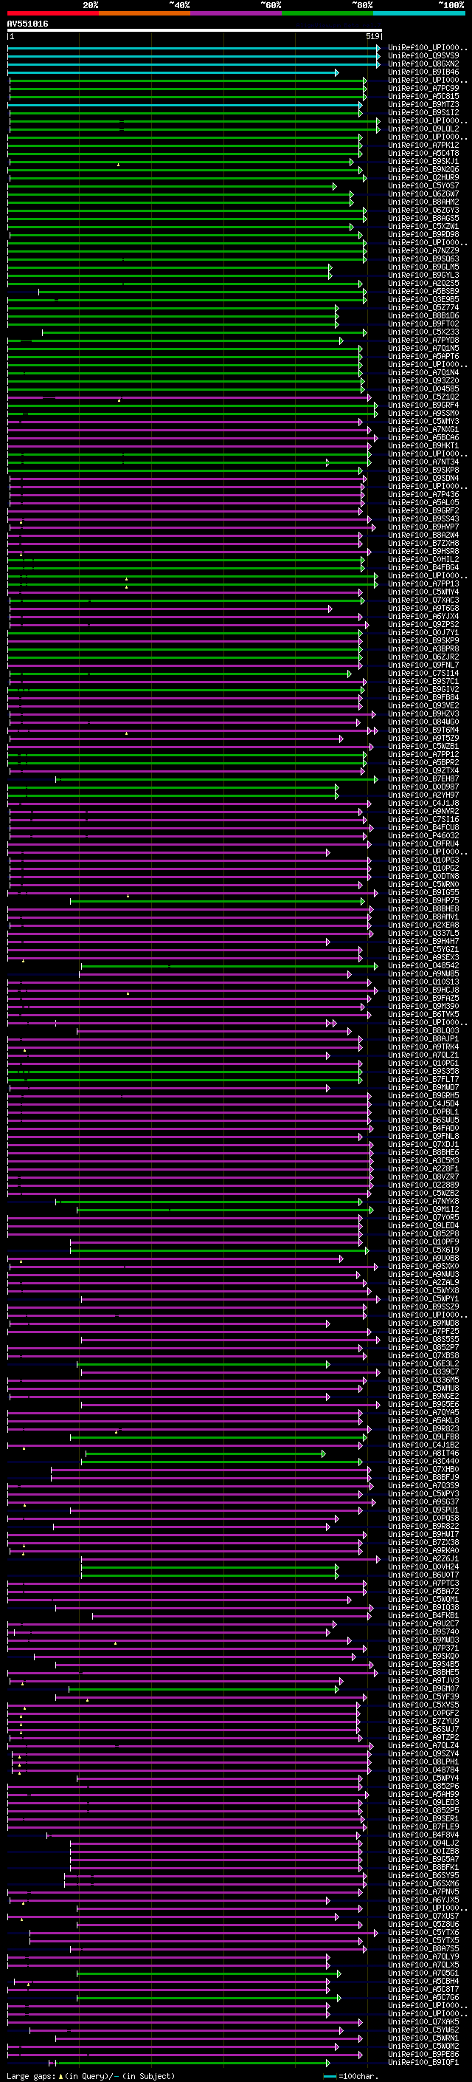
Task: Click hit label UniRef100_A7PK12
Action: [x=423, y=145]
